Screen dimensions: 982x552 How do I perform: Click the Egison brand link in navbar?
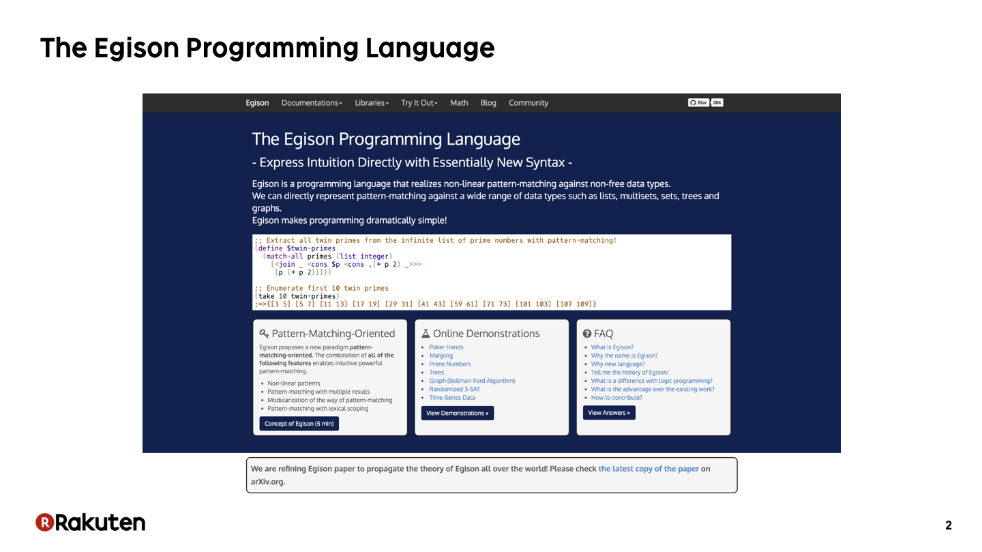257,103
